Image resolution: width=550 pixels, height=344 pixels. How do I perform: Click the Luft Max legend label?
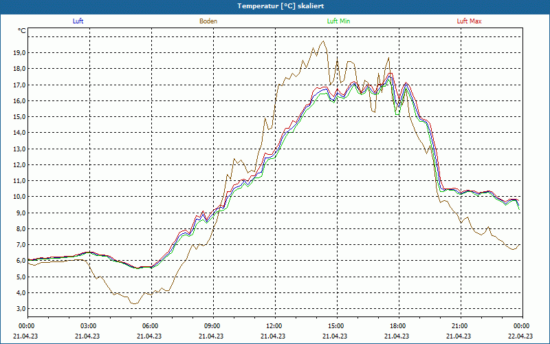point(470,21)
